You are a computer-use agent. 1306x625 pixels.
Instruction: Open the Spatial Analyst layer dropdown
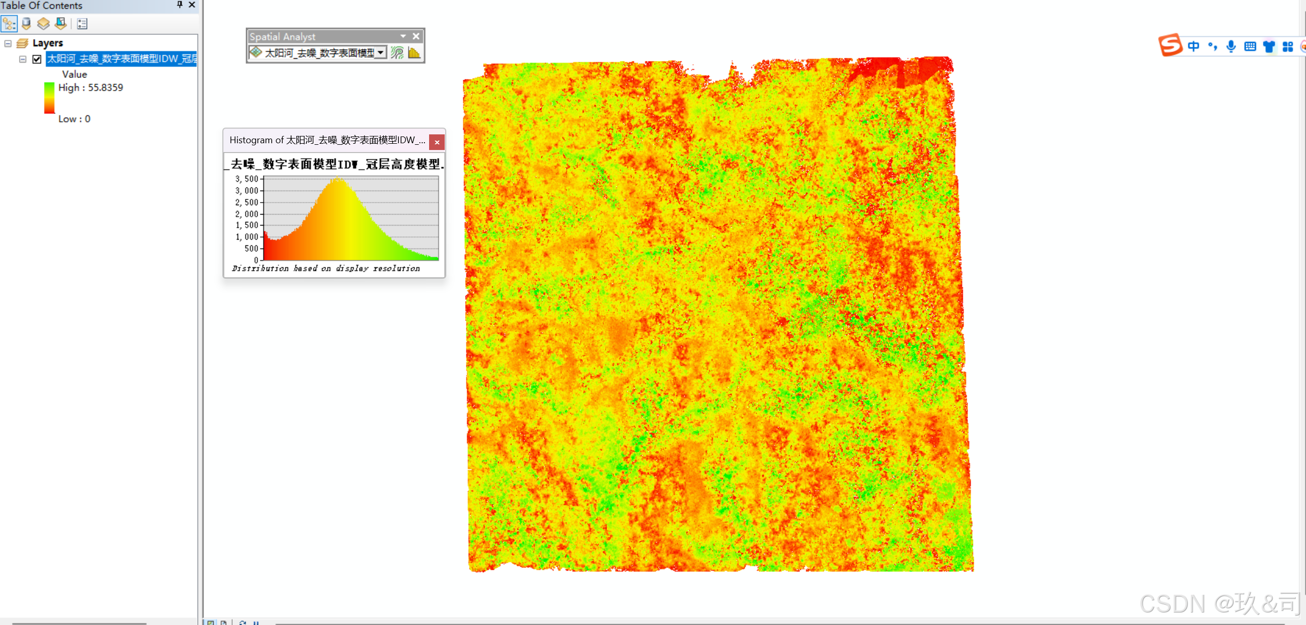tap(381, 53)
